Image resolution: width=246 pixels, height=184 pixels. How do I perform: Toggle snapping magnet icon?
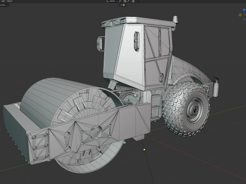click(x=125, y=1)
